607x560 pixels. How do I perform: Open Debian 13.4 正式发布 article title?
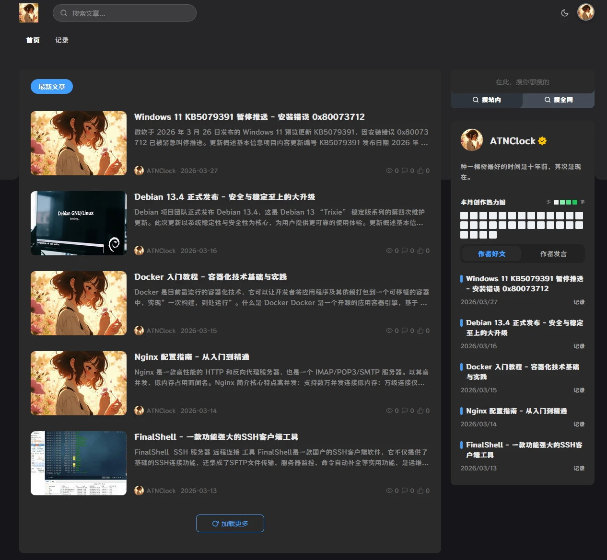tap(224, 197)
